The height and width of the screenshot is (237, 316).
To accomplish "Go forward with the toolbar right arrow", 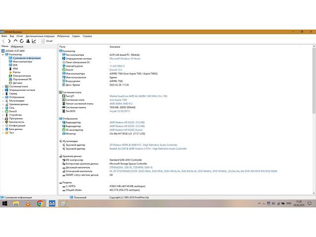I will [x=9, y=41].
